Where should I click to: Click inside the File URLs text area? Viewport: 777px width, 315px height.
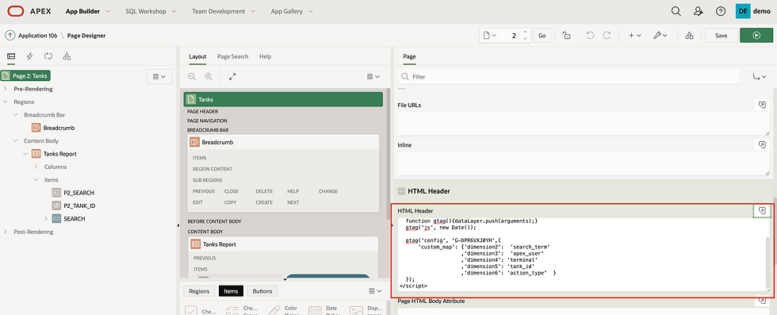pos(584,123)
